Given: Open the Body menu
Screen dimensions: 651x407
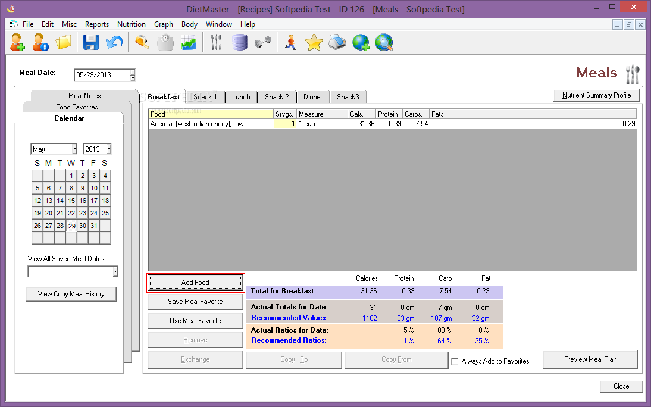Looking at the screenshot, I should [x=189, y=24].
